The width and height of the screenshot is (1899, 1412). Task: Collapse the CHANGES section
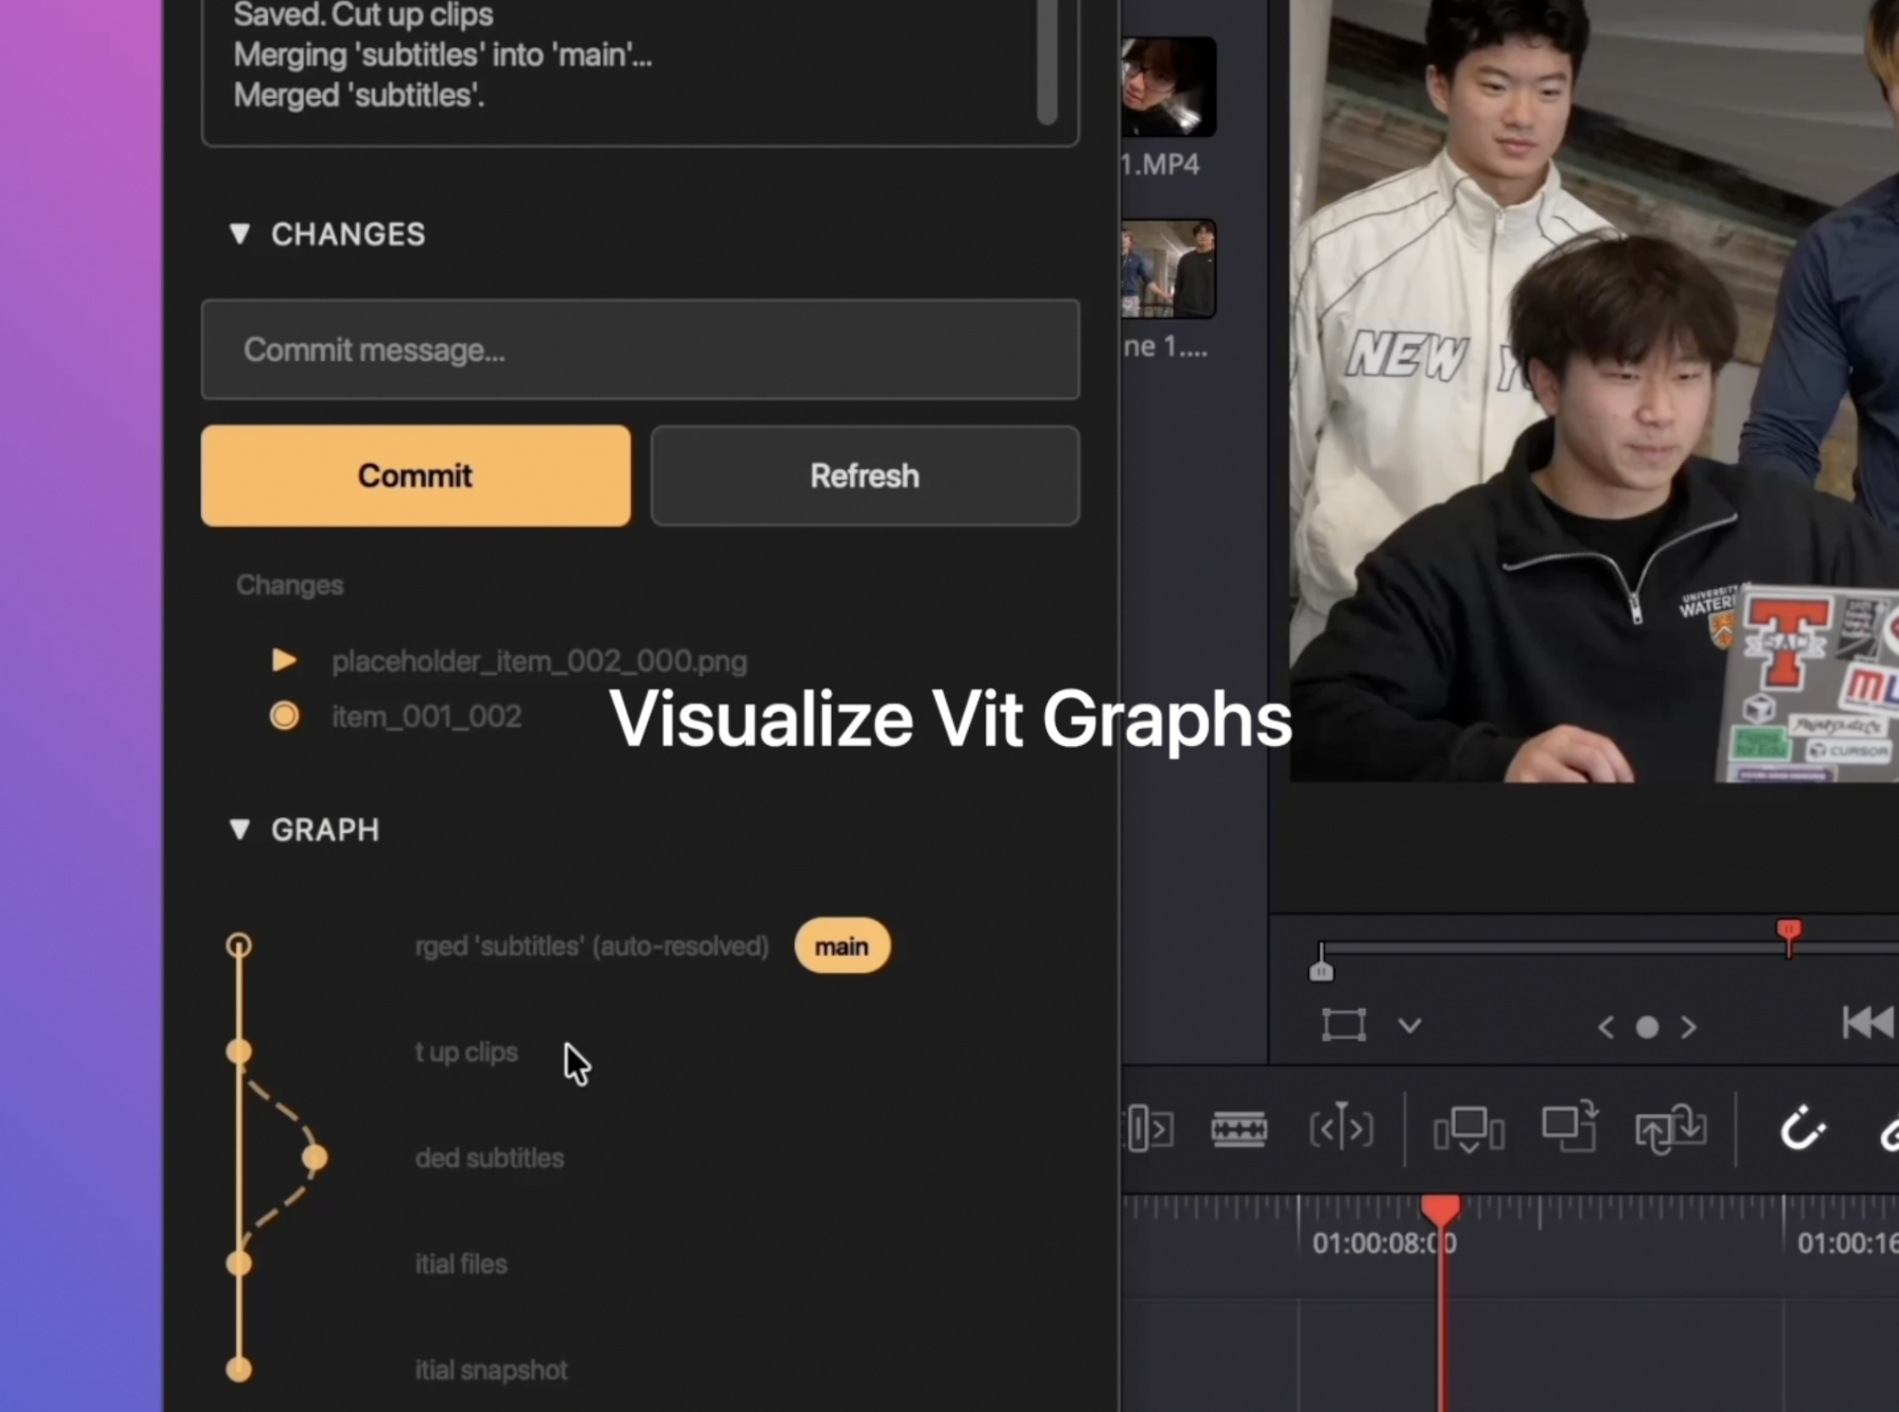click(x=240, y=234)
